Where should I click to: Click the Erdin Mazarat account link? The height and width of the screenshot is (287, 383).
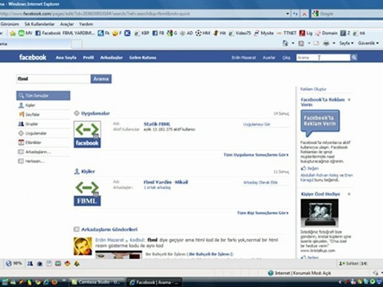[244, 57]
